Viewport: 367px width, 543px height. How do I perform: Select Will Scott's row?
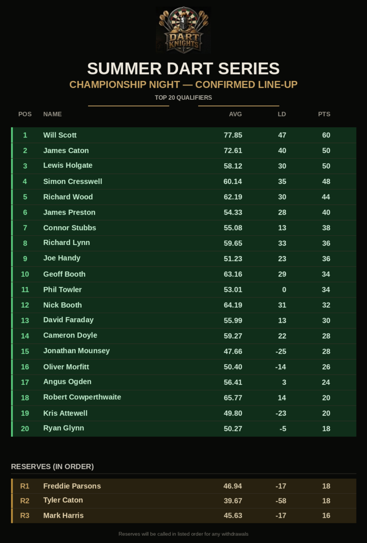click(183, 135)
